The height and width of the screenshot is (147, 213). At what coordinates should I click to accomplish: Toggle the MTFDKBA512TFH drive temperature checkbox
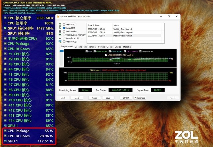pos(106,55)
